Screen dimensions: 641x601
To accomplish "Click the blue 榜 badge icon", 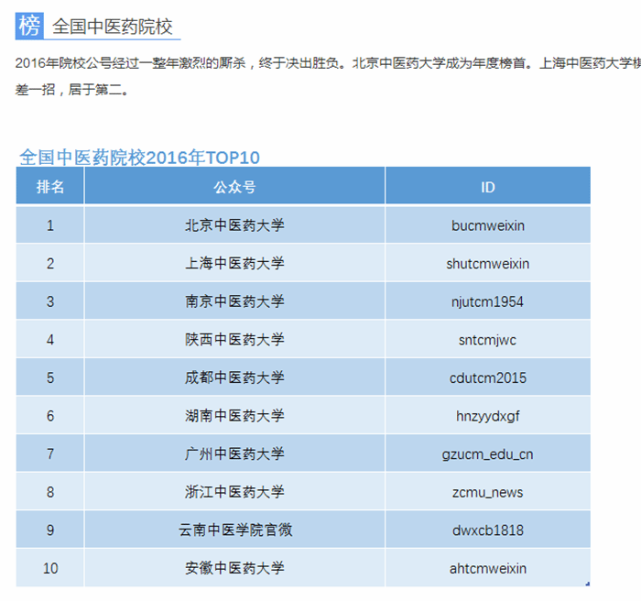I will tap(29, 26).
